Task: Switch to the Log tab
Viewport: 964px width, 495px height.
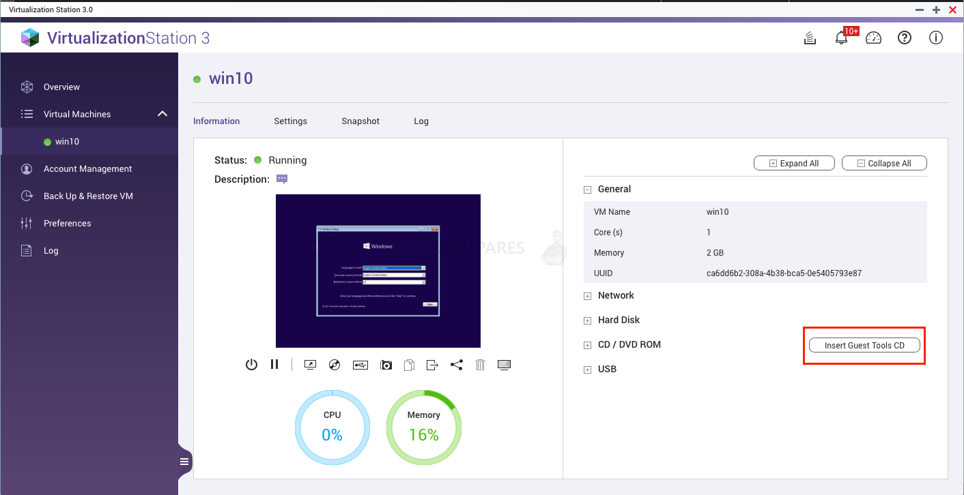Action: pos(421,121)
